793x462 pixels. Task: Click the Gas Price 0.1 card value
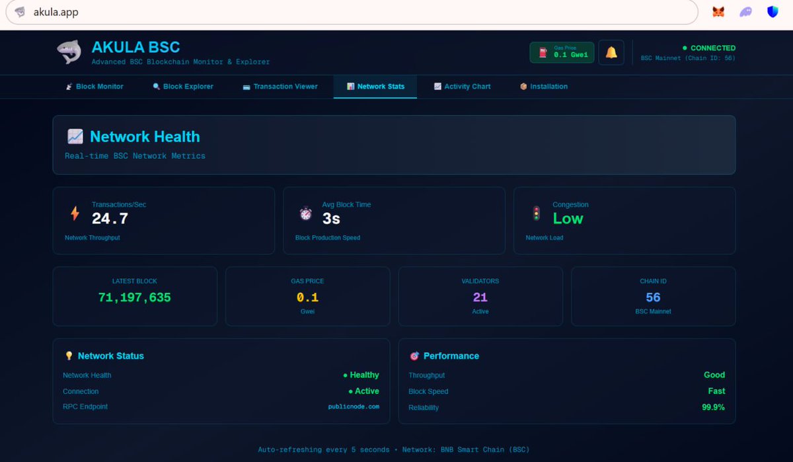pos(307,297)
